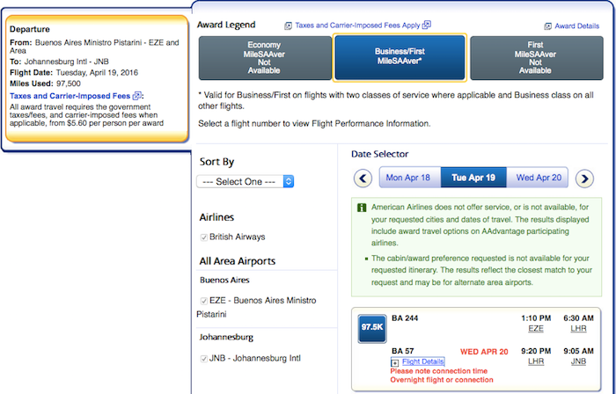Image resolution: width=616 pixels, height=394 pixels.
Task: Click the All Area Airports heading
Action: [238, 261]
